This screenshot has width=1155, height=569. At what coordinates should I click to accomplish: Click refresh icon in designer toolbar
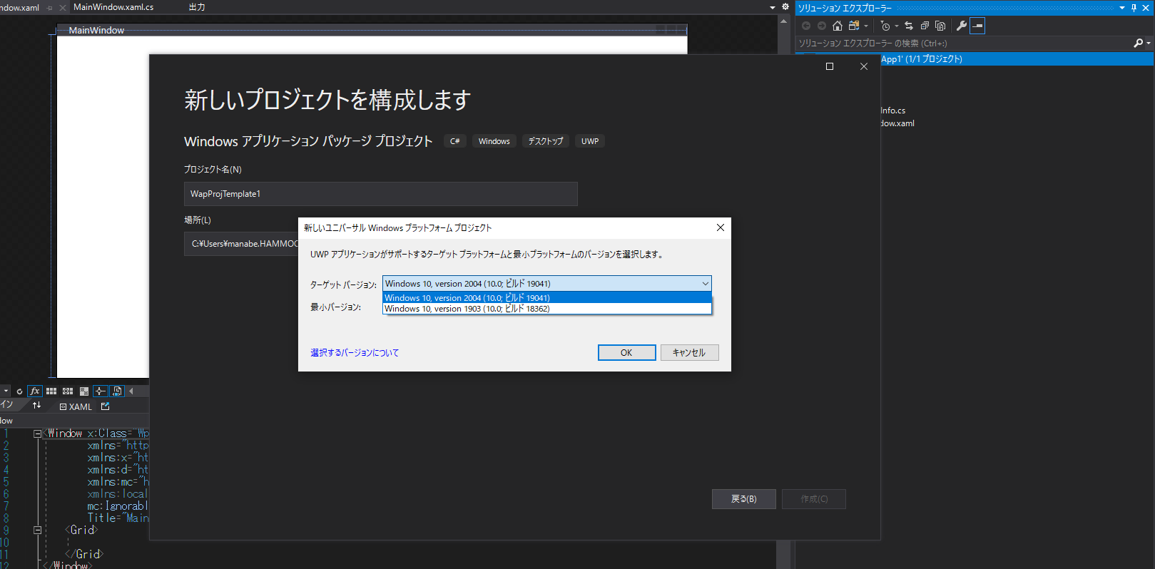pyautogui.click(x=19, y=391)
